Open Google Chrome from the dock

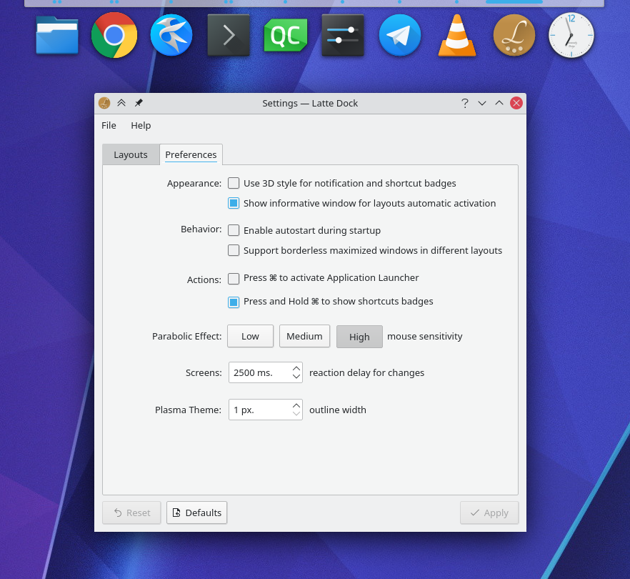click(x=114, y=35)
